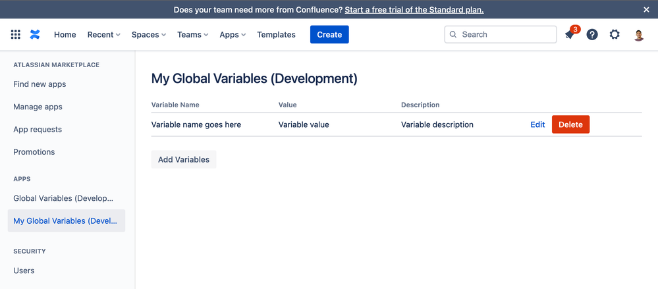Focus the Search input field
Image resolution: width=658 pixels, height=289 pixels.
tap(501, 34)
